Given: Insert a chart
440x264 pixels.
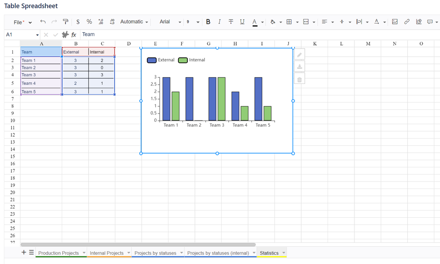Looking at the screenshot, I should [x=419, y=22].
